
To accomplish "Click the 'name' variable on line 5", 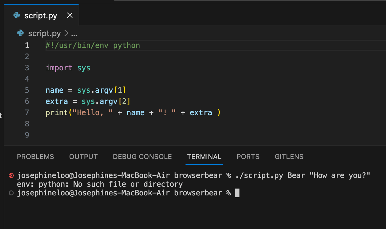I will [55, 90].
